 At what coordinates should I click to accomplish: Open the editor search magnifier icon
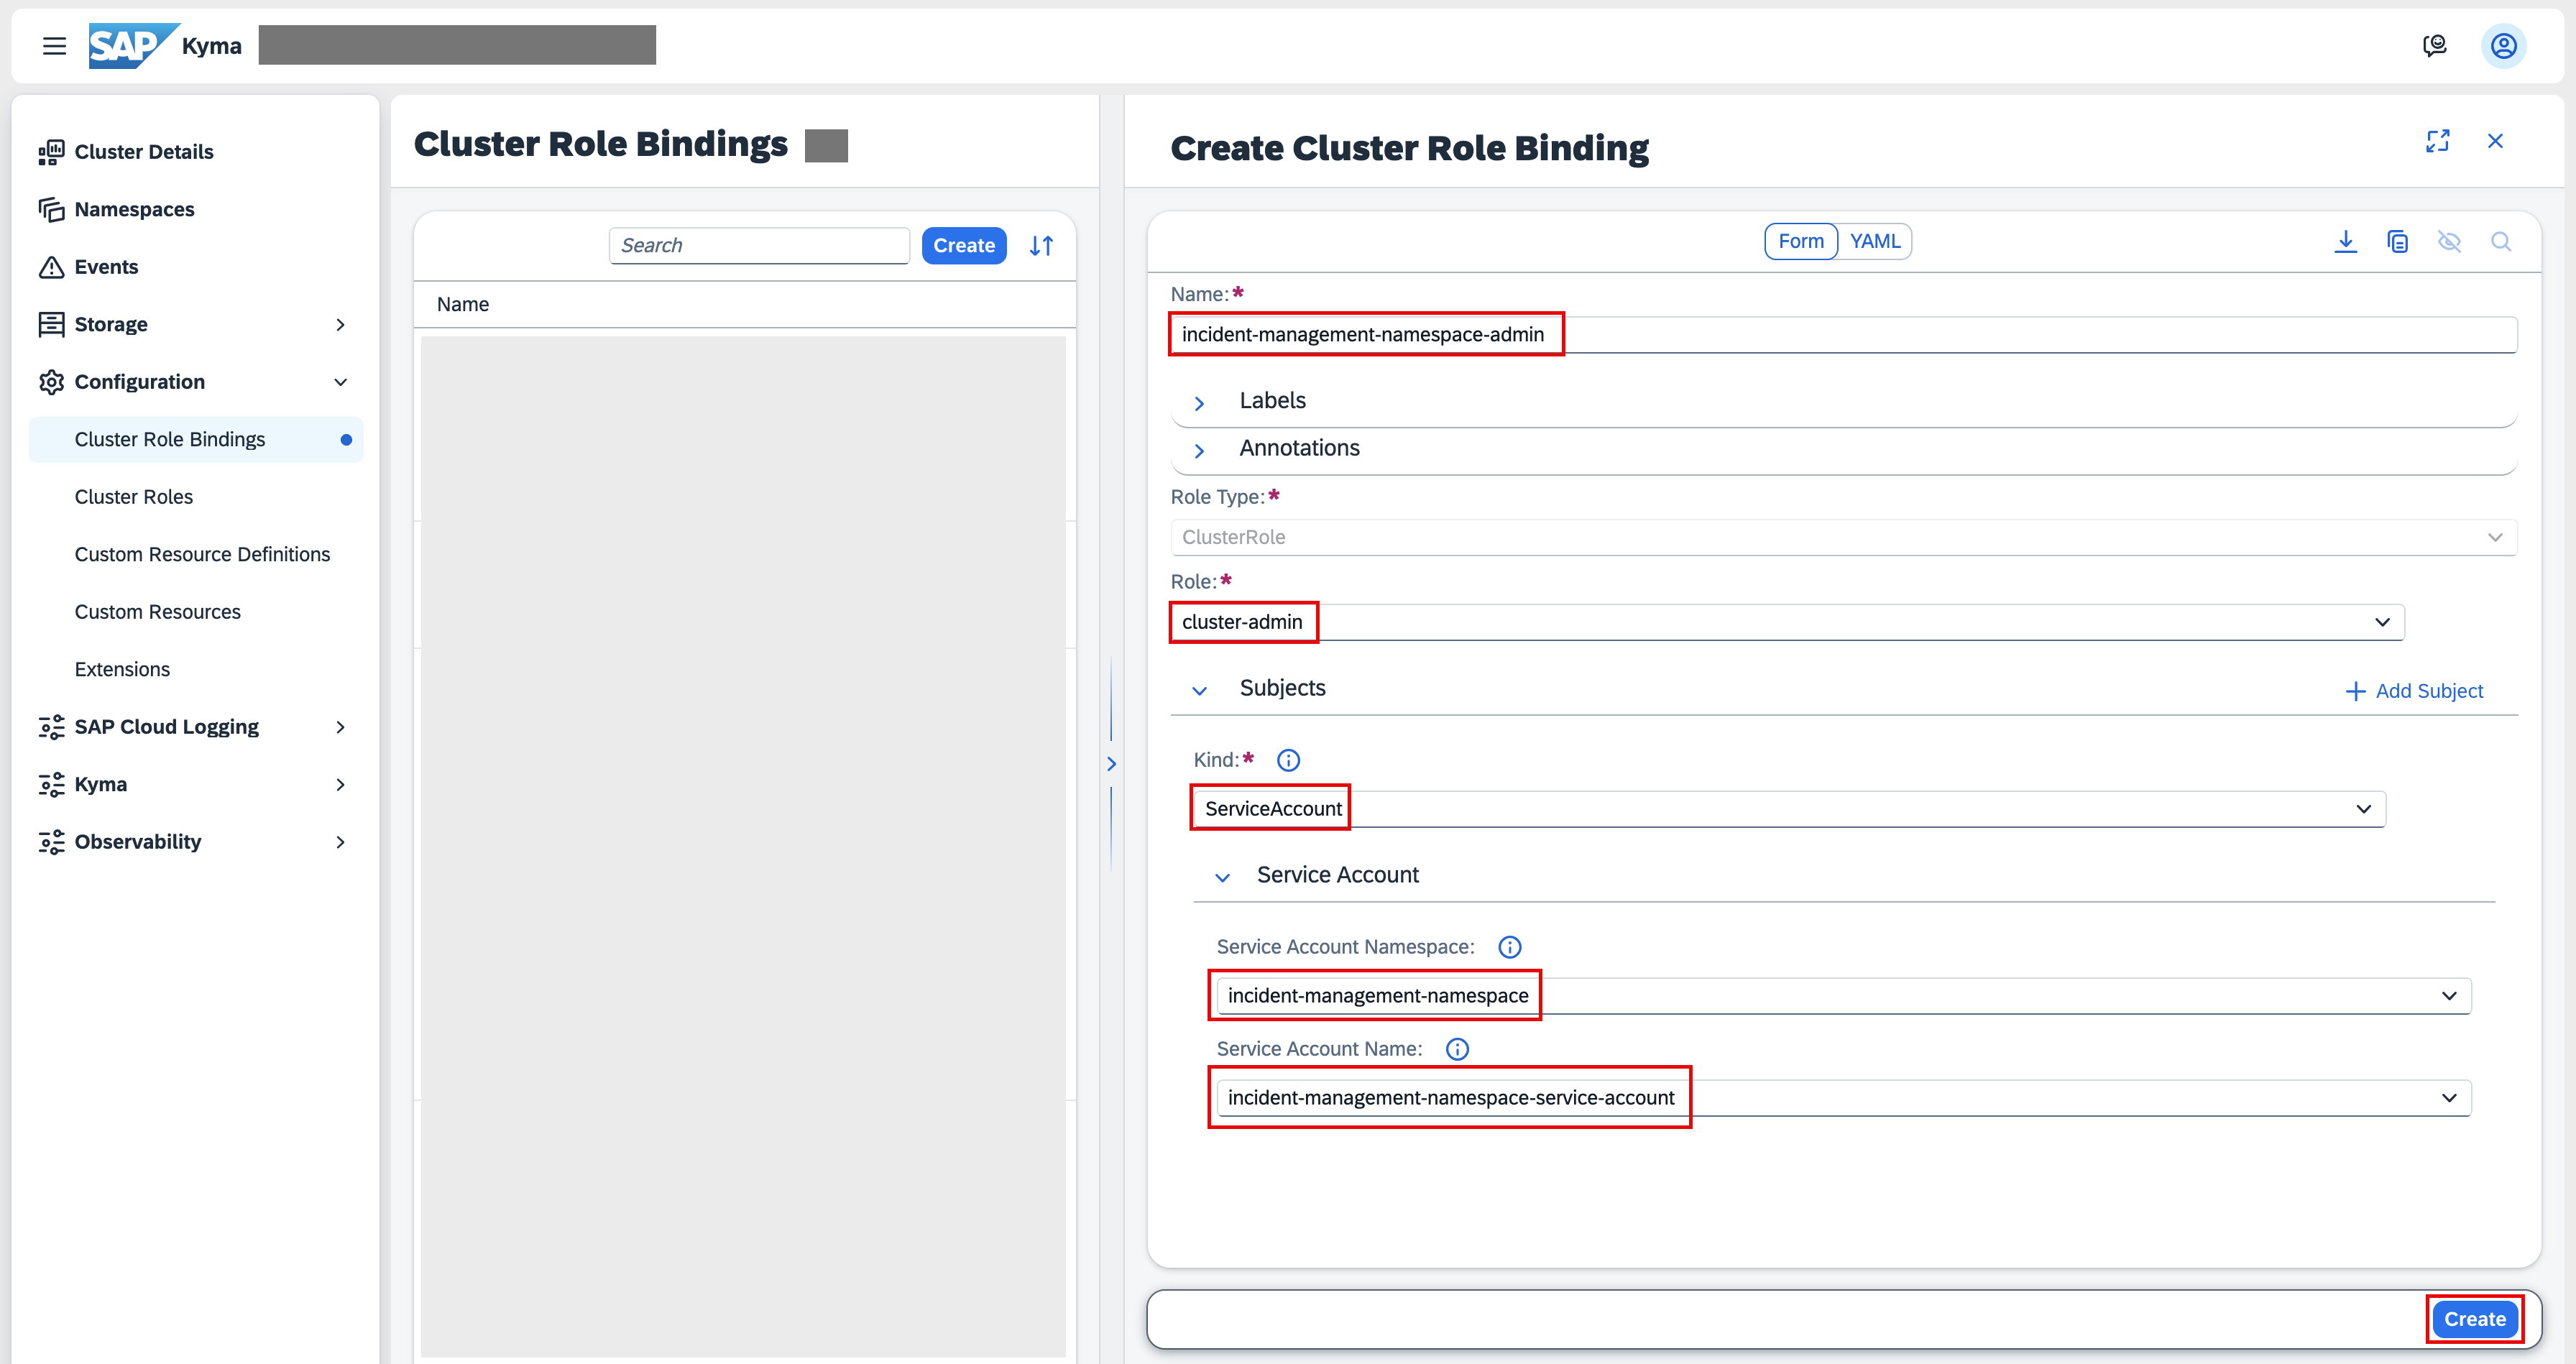coord(2501,242)
